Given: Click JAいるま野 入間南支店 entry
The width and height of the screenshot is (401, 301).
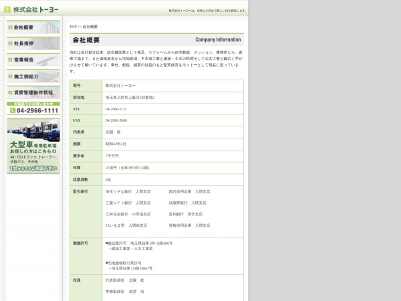Looking at the screenshot, I should click(126, 225).
